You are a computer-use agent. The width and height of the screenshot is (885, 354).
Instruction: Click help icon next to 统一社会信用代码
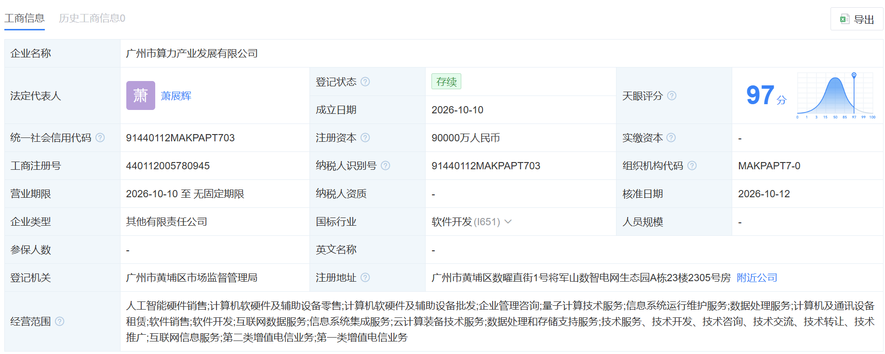(100, 137)
